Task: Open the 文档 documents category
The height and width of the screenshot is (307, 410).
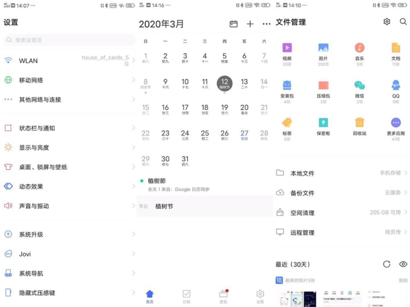Action: (x=396, y=48)
